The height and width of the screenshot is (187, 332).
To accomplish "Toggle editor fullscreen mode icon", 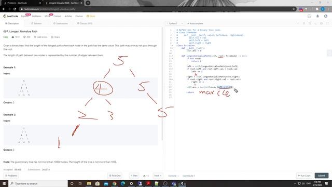I will [x=327, y=23].
